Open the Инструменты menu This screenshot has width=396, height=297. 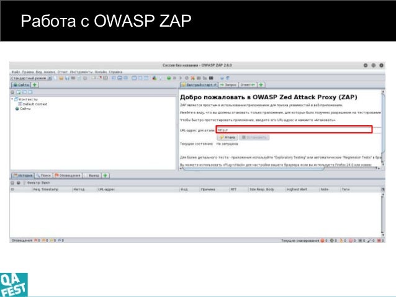pyautogui.click(x=81, y=72)
